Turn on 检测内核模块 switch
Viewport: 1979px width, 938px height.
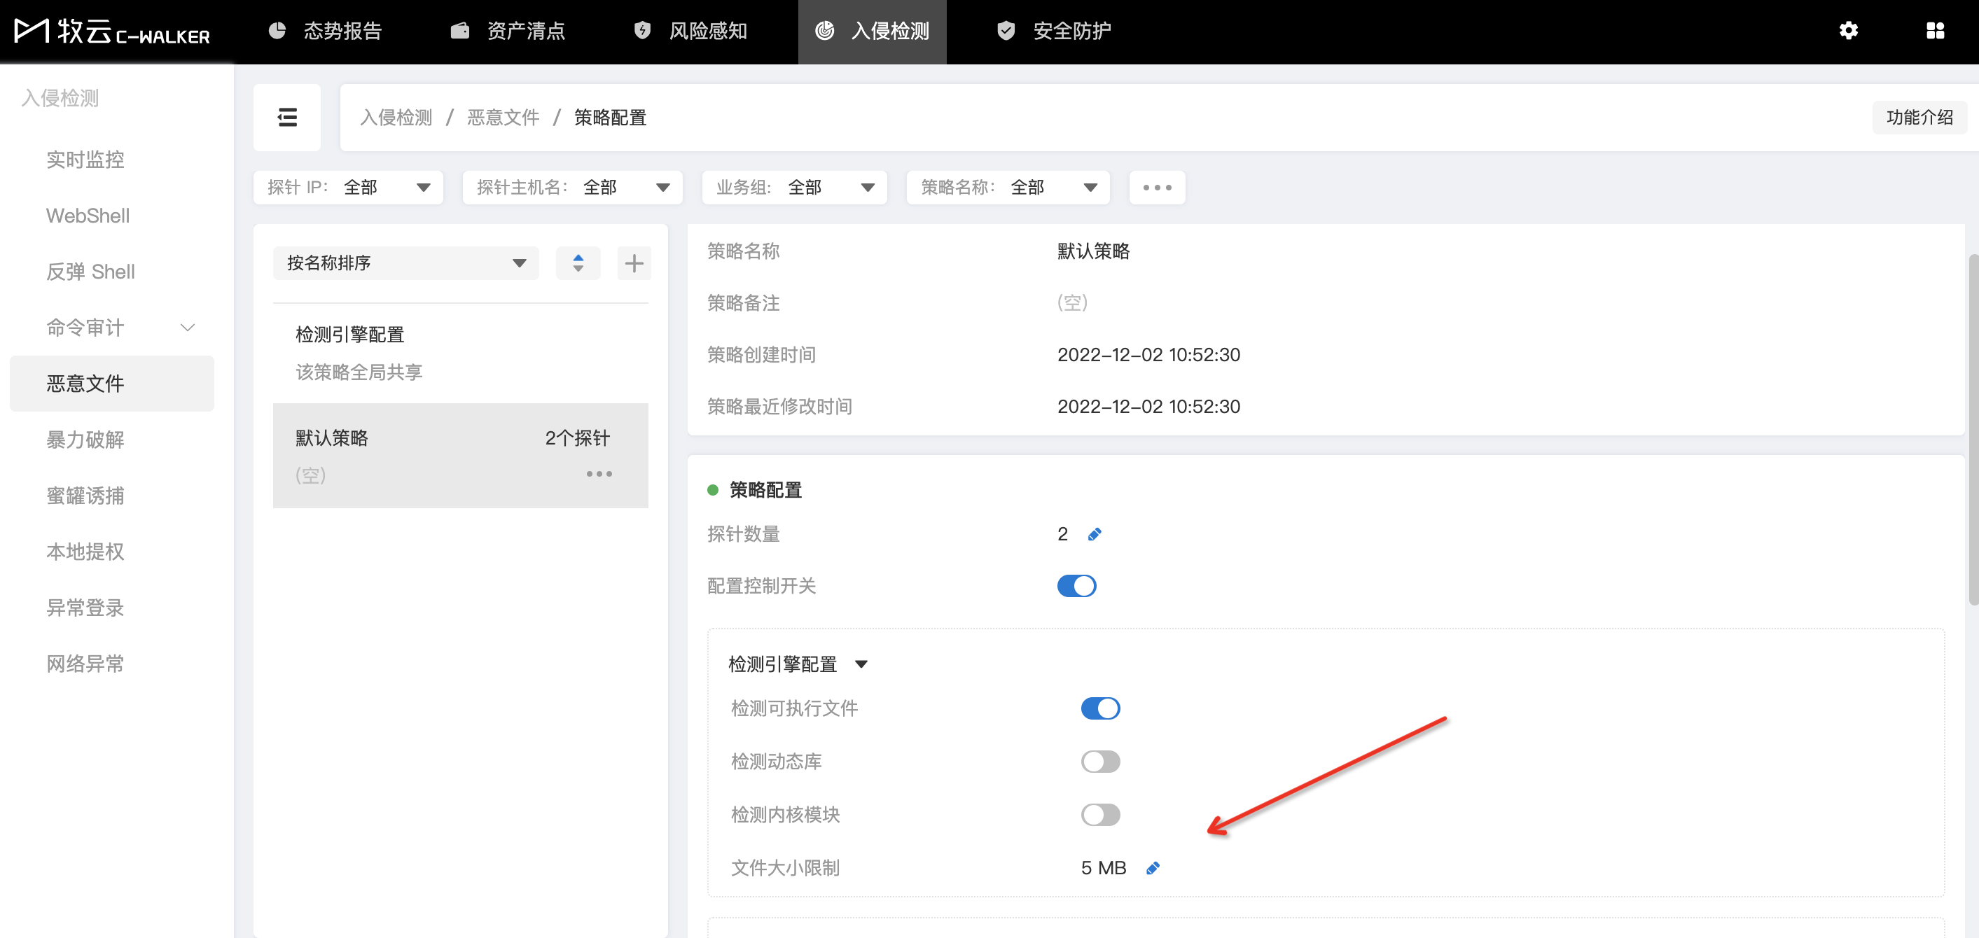point(1100,814)
